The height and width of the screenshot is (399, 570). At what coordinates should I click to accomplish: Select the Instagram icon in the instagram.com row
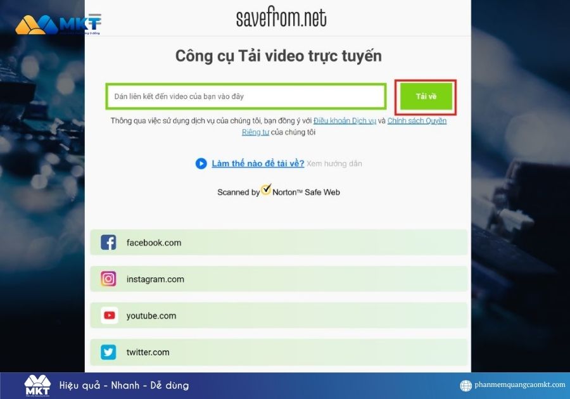pyautogui.click(x=108, y=279)
